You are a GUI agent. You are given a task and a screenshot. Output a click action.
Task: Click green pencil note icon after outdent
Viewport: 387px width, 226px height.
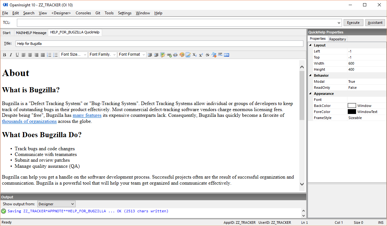[x=163, y=55]
